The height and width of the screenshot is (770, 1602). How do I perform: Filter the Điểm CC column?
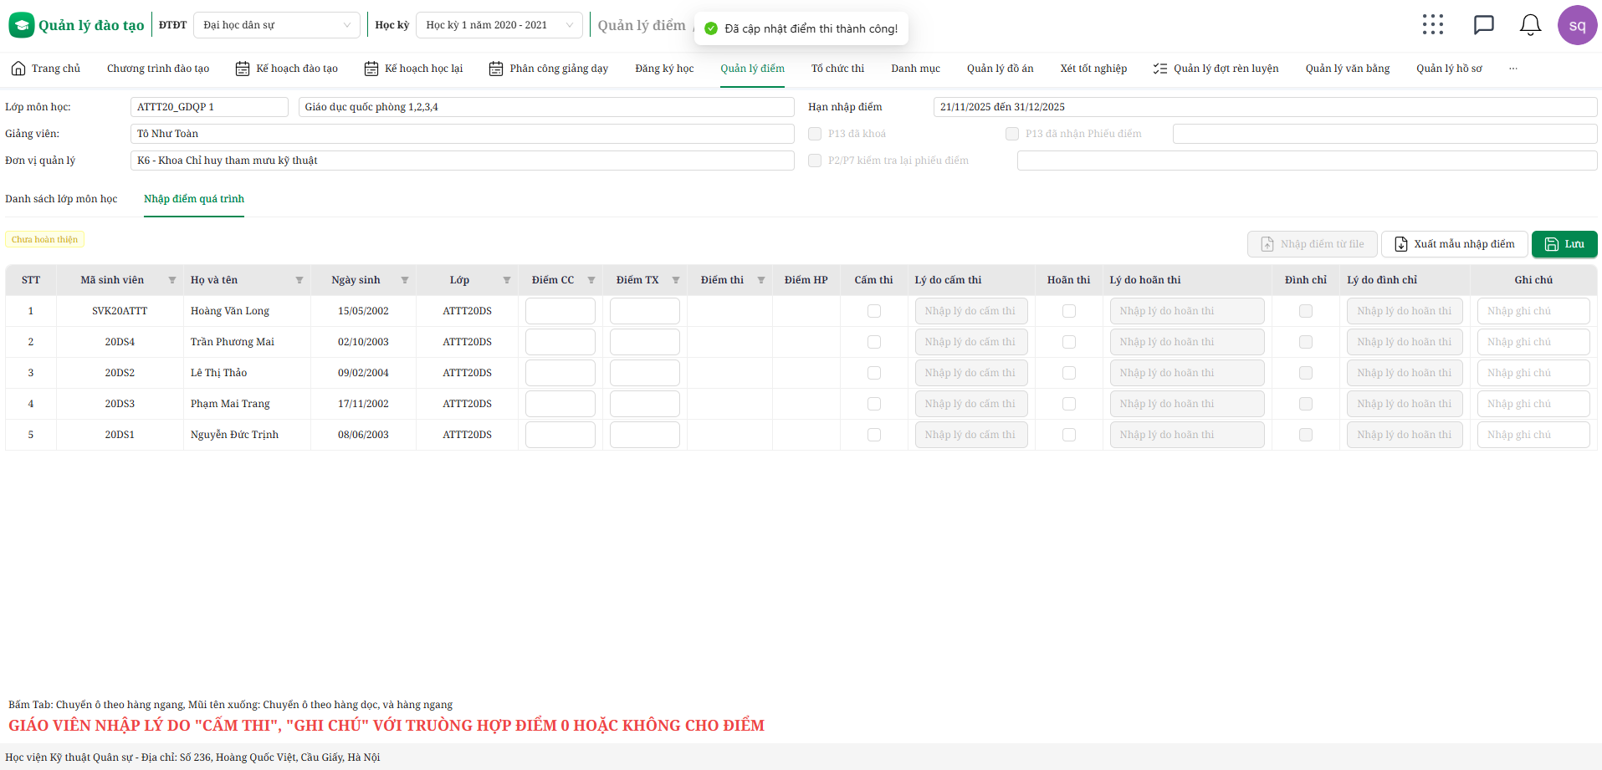[x=591, y=280]
